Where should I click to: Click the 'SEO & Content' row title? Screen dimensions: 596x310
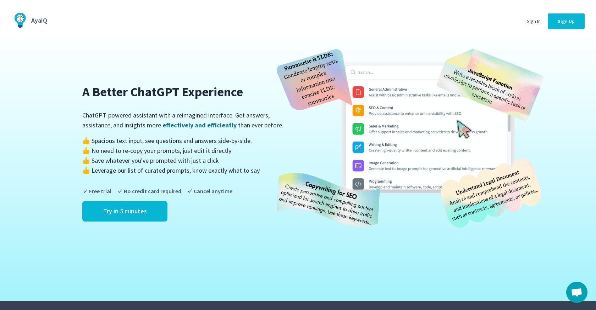click(381, 108)
